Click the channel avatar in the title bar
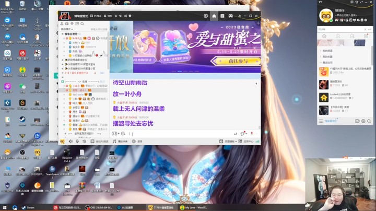The image size is (376, 211). [65, 16]
